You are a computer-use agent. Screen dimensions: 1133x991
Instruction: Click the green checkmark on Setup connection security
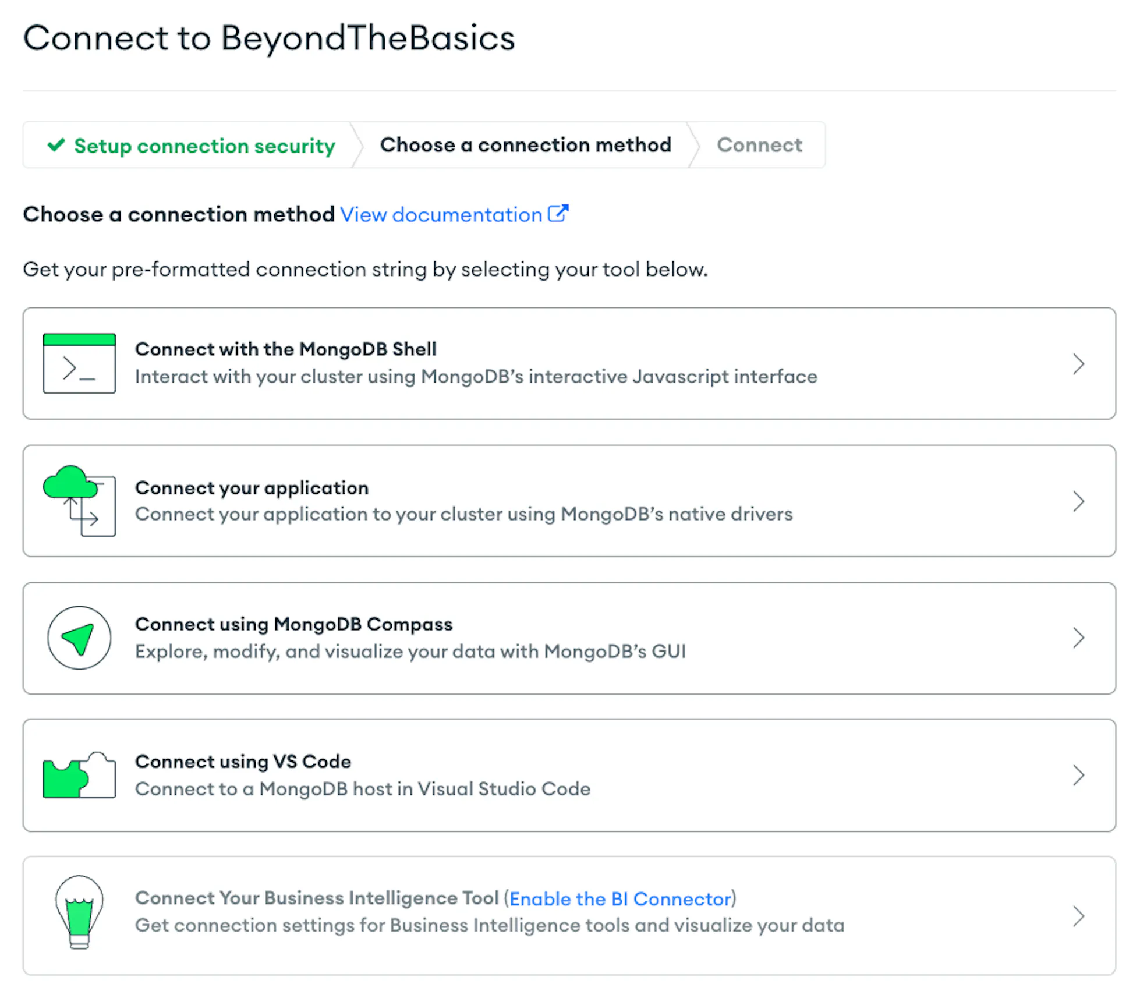(56, 144)
